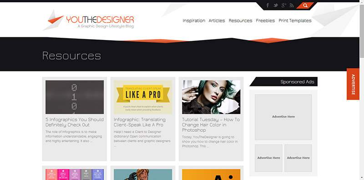Viewport: 364px width, 180px height.
Task: Open the binary digits infographics thumbnail
Action: coord(75,97)
